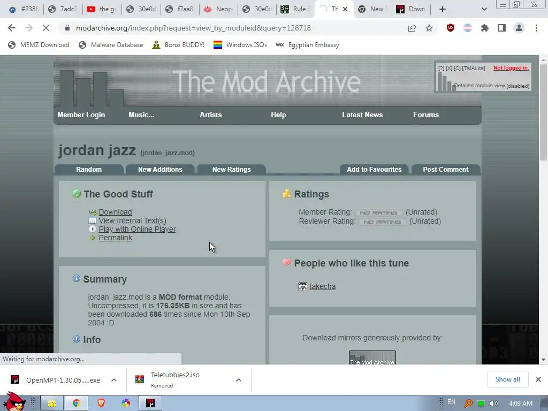
Task: Open the Bonzi BUDDY! bookmark
Action: click(178, 45)
